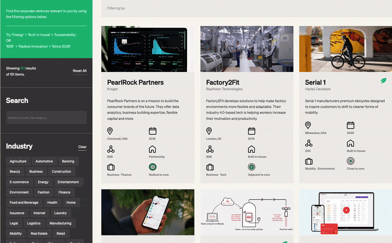The height and width of the screenshot is (243, 392).
Task: Toggle the Automotive industry filter
Action: click(x=44, y=161)
